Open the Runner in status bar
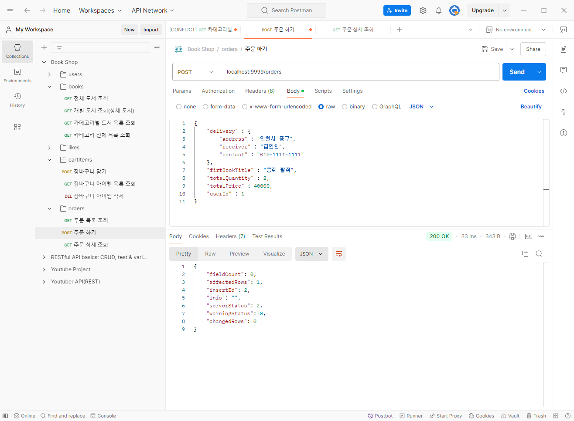The width and height of the screenshot is (574, 421). 411,416
